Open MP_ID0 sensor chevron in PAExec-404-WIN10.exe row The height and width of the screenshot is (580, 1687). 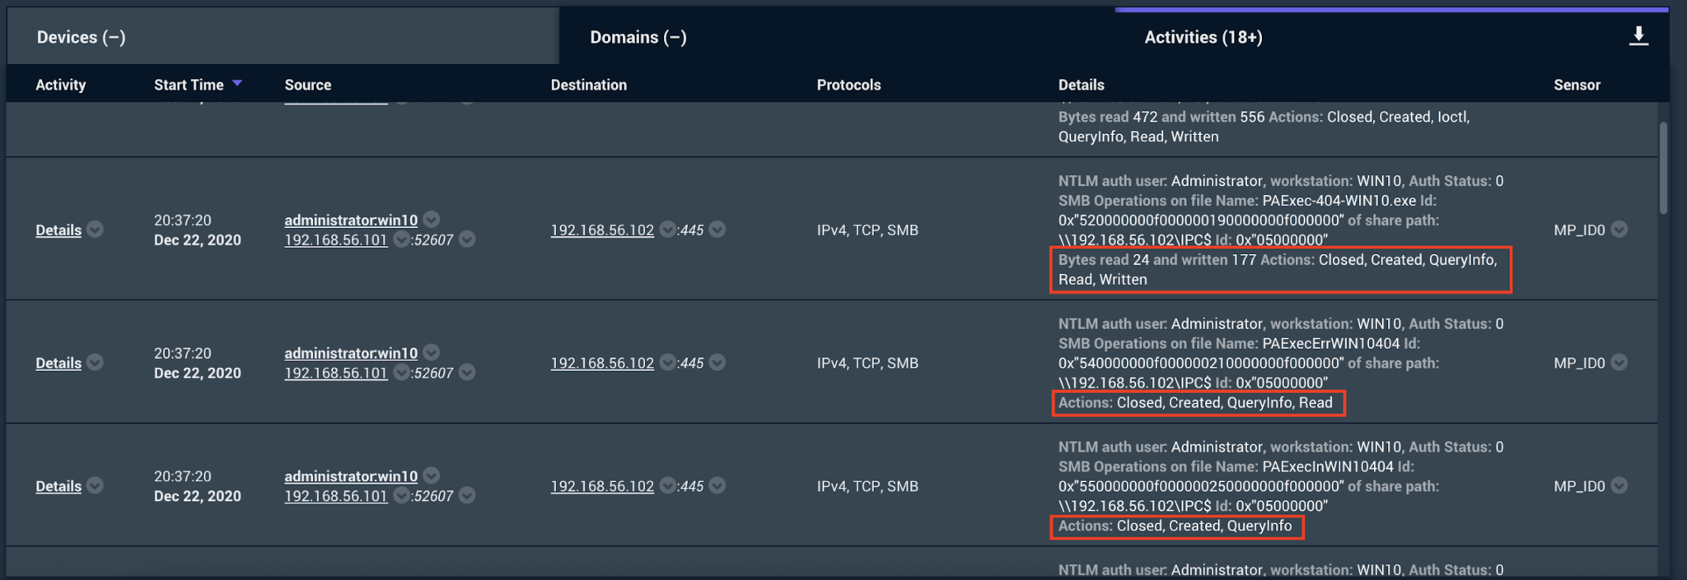click(1619, 230)
